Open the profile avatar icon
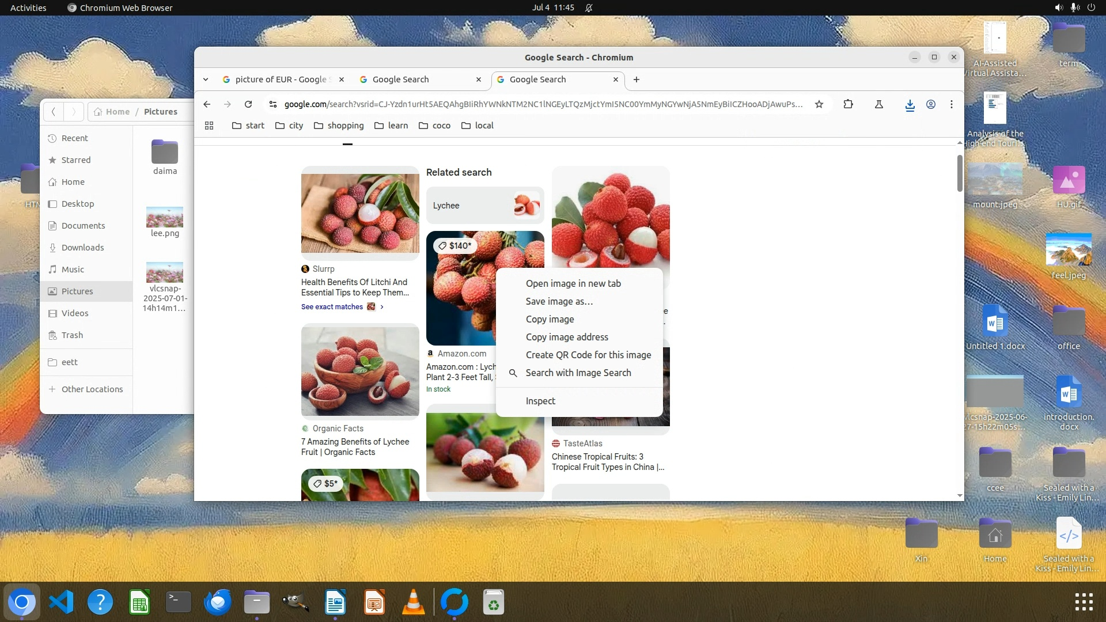1106x622 pixels. point(930,104)
